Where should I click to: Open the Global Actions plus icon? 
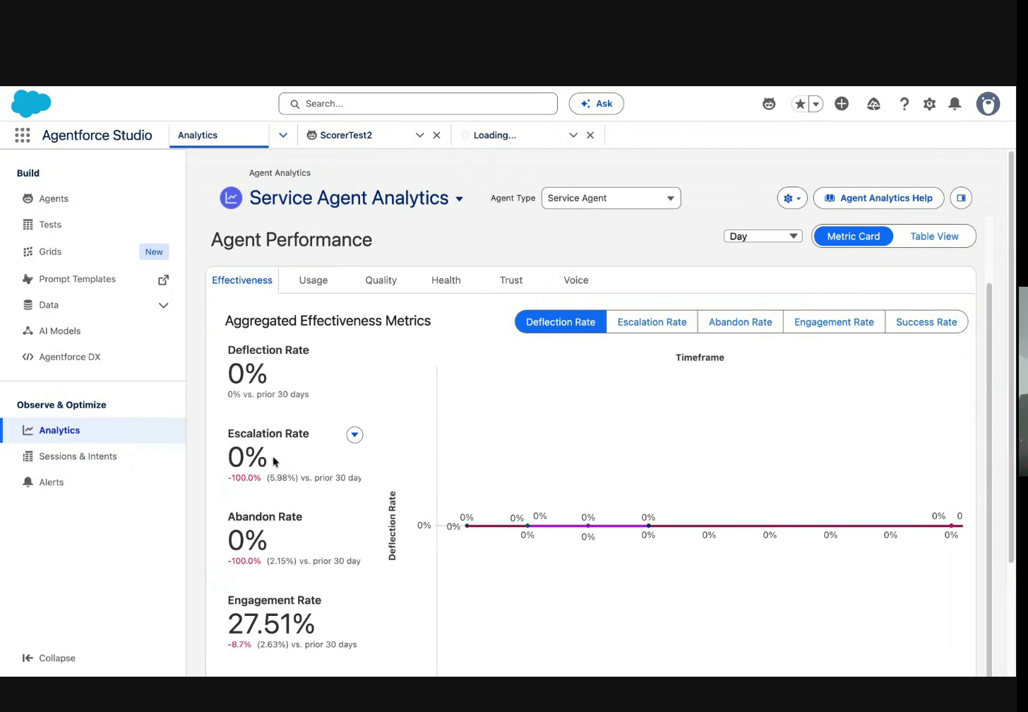(x=842, y=104)
